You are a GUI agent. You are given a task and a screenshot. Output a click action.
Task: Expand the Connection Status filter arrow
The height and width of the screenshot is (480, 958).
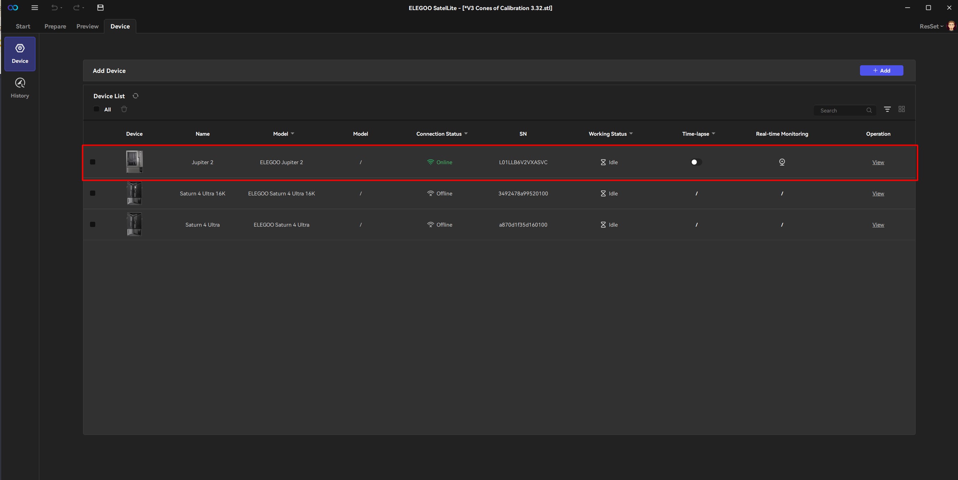466,134
